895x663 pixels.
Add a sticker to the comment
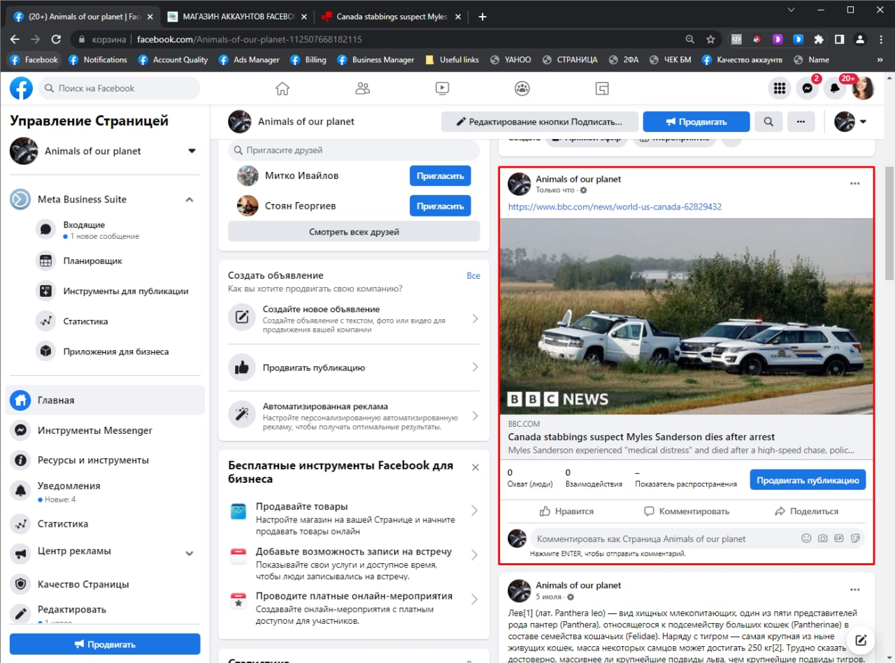tap(855, 539)
